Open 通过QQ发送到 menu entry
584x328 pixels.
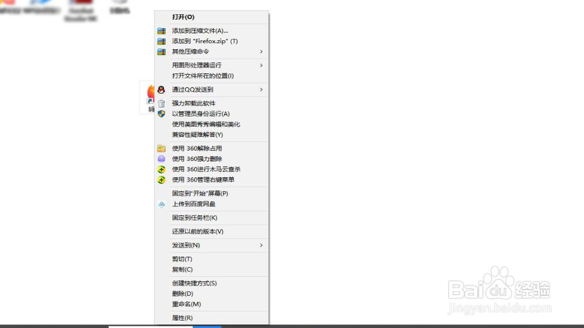pyautogui.click(x=211, y=90)
